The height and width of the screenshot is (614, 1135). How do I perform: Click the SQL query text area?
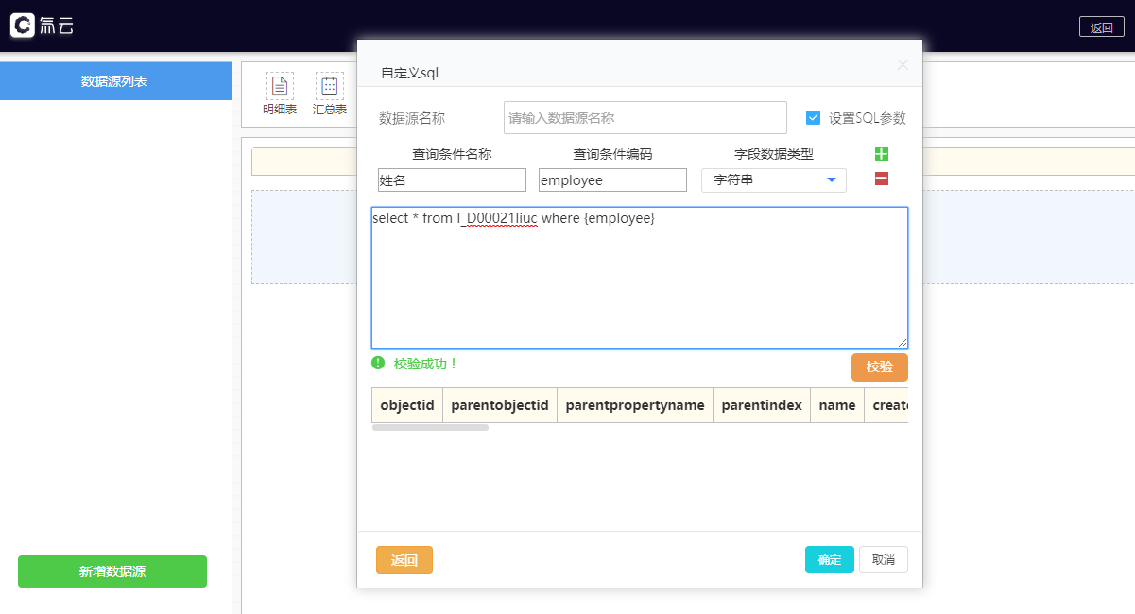coord(639,283)
